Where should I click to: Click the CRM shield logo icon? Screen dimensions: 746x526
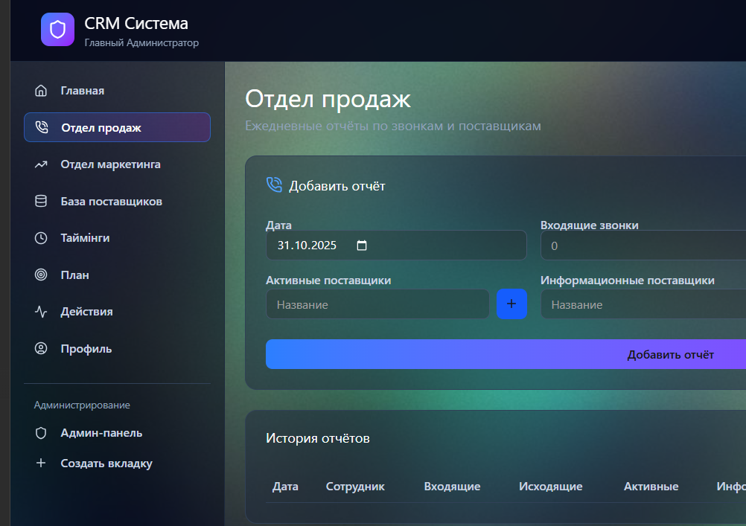57,30
